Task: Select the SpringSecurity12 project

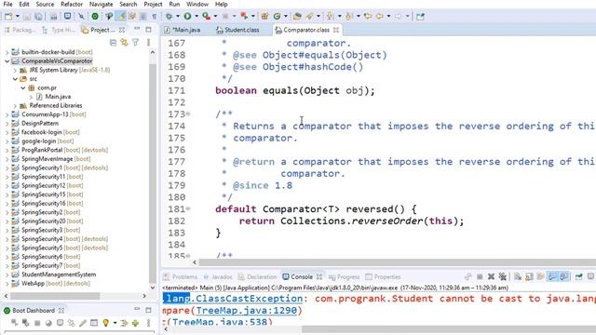Action: point(44,186)
